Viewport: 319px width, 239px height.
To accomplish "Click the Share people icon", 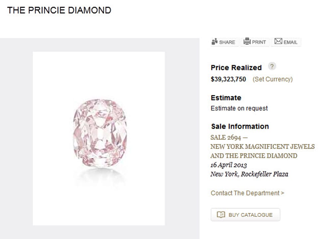I will (215, 42).
